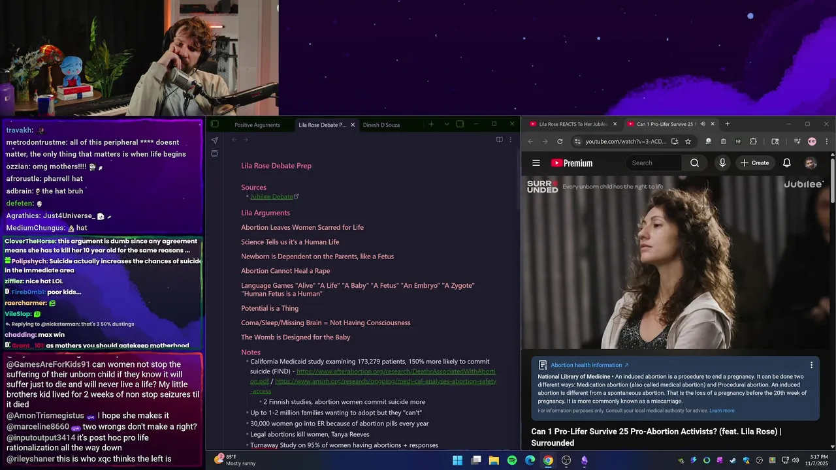Open YouTube hamburger guide menu
Screen dimensions: 836x470
tap(536, 163)
